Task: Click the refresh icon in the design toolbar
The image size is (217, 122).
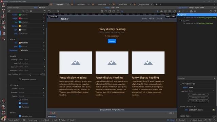Action: 175,11
